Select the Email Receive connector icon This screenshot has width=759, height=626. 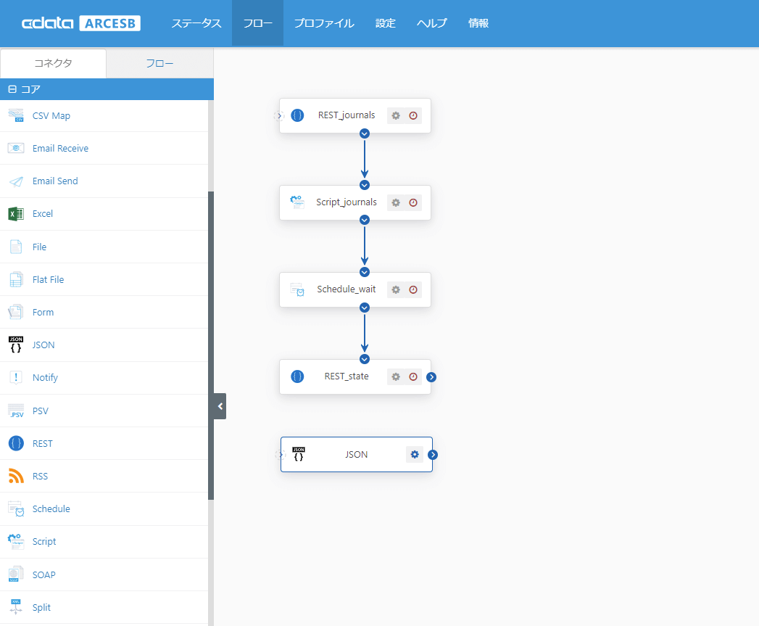[16, 148]
